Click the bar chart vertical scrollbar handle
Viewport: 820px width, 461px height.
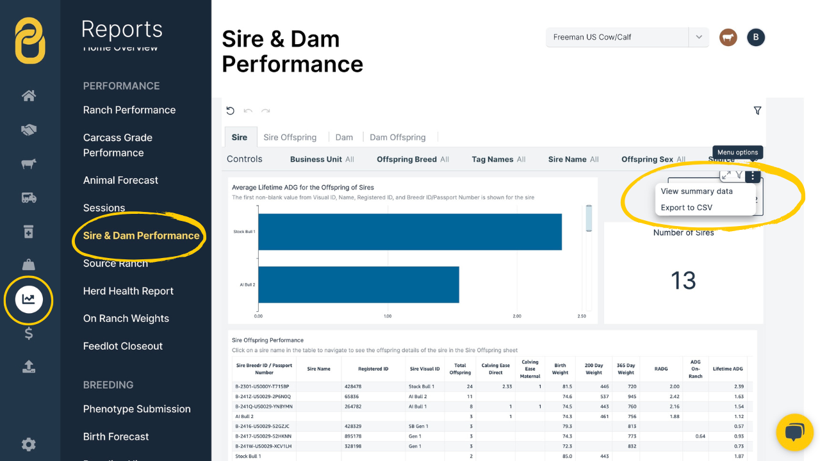(x=589, y=218)
